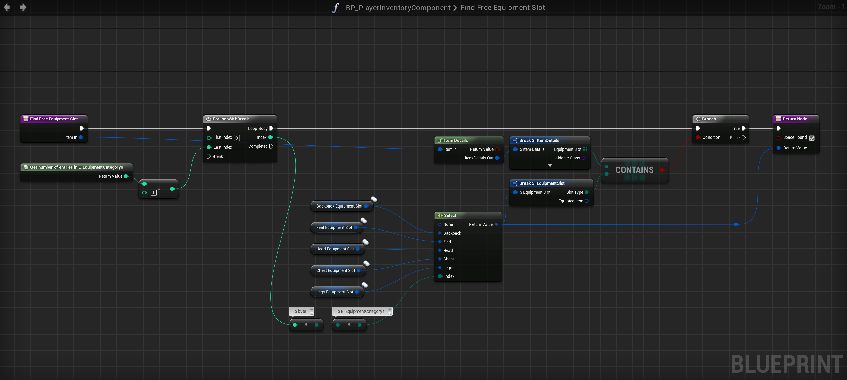Click the Find Free Equipment Slot breadcrumb

(502, 8)
